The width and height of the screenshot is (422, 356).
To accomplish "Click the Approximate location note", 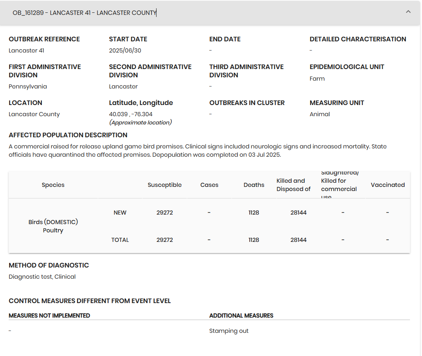I will (140, 122).
